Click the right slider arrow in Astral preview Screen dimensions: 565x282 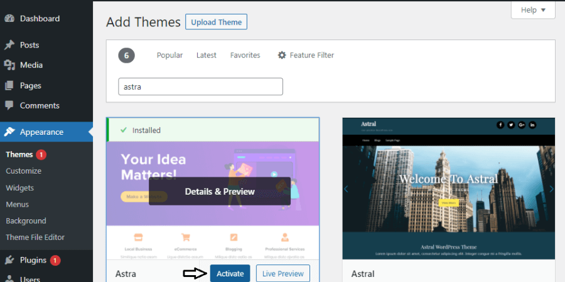click(551, 189)
